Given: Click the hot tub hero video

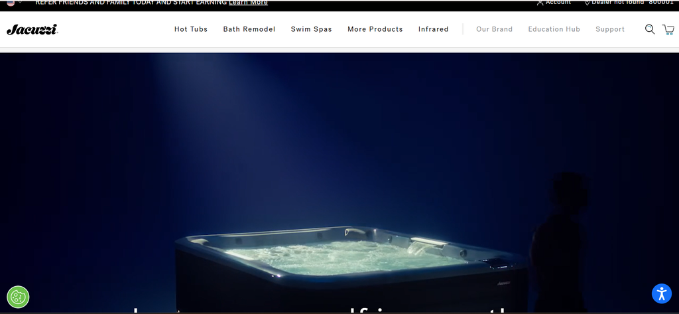Looking at the screenshot, I should tap(339, 183).
